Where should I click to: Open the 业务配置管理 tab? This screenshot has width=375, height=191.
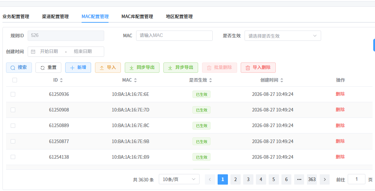click(16, 17)
